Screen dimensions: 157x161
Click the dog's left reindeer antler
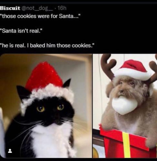coord(108,66)
